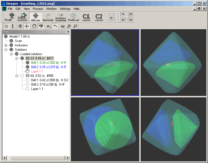This screenshot has width=208, height=163.
Task: Open the Settings menu
Action: pyautogui.click(x=65, y=9)
